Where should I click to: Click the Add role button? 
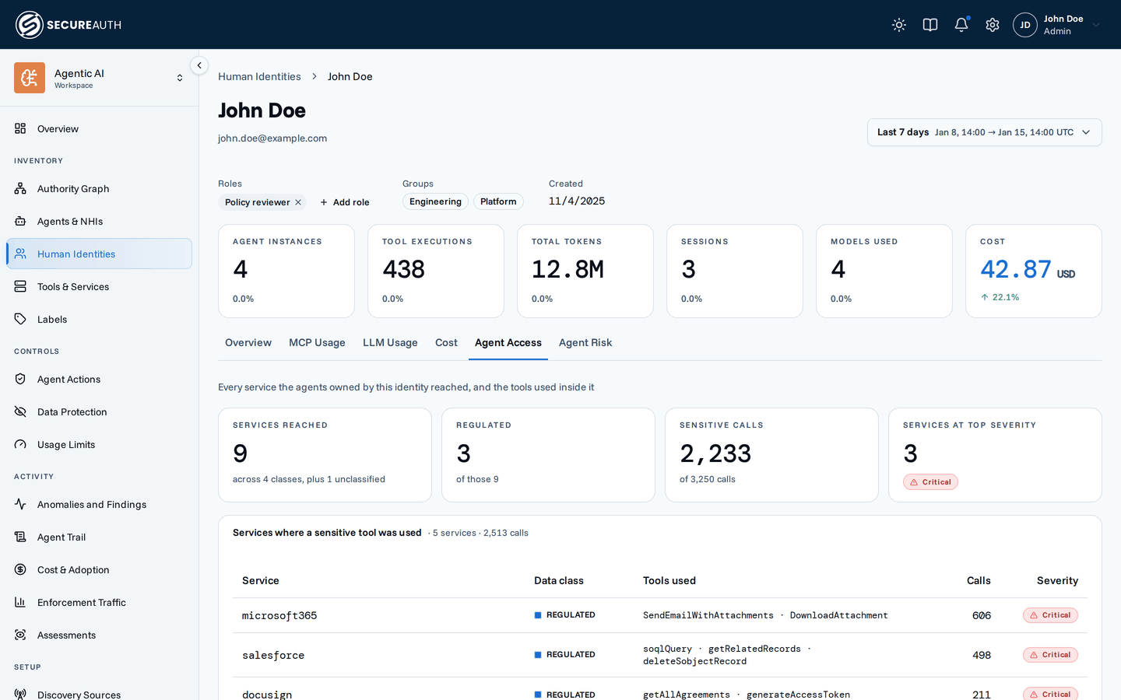point(345,202)
